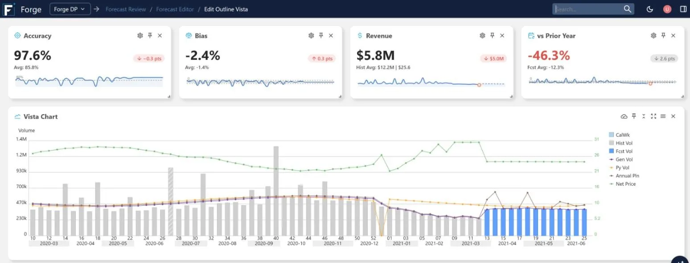Toggle Fcst Vol series in legend
Screen dimensions: 690x263
tap(620, 151)
